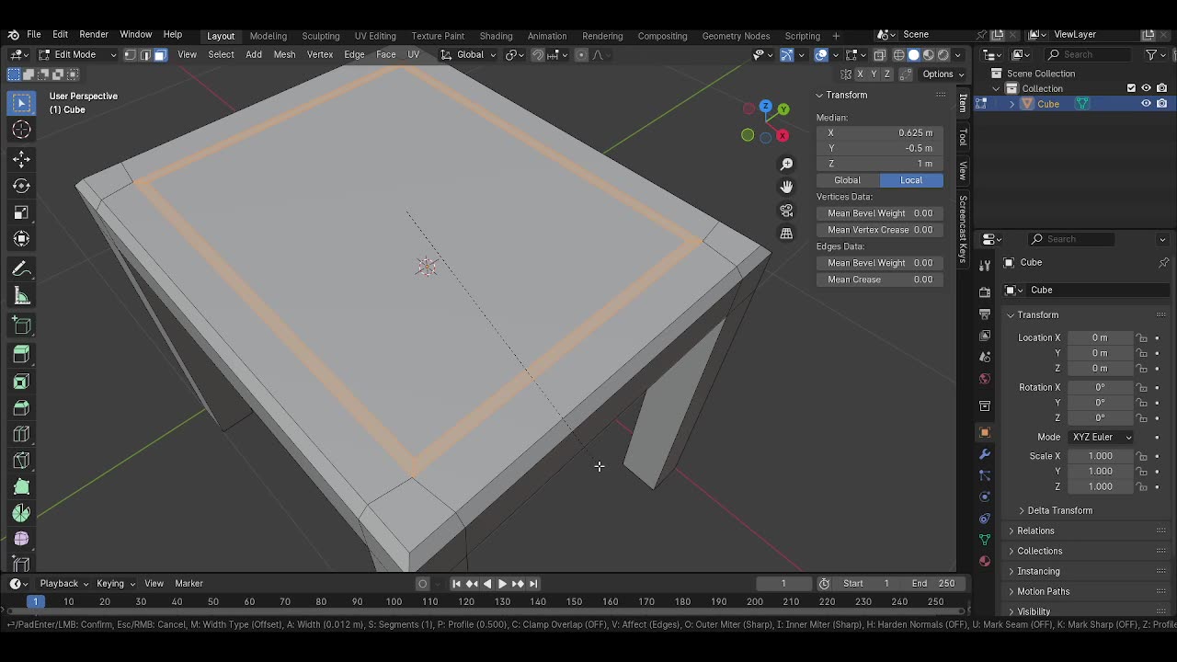Open the Modifiers wrench properties tab

pyautogui.click(x=985, y=454)
